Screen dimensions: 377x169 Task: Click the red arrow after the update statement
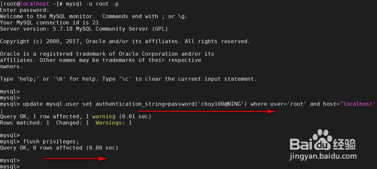coord(206,112)
